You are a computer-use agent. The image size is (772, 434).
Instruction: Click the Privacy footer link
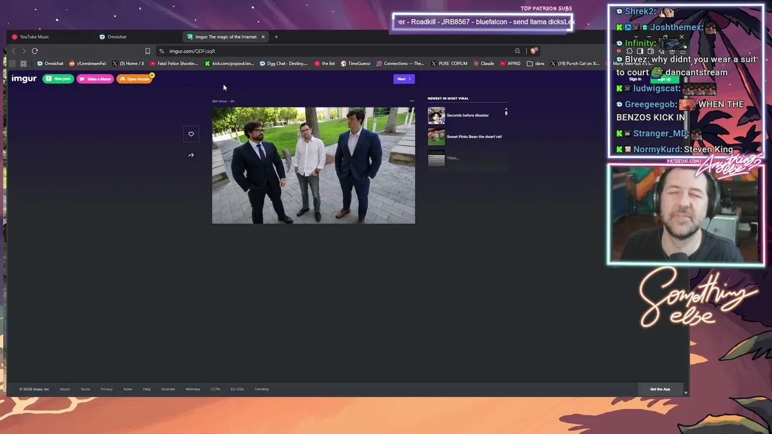107,389
